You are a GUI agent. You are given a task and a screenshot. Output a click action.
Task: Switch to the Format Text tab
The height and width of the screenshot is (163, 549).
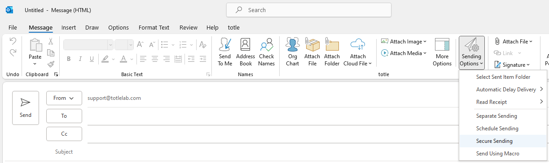pos(154,28)
